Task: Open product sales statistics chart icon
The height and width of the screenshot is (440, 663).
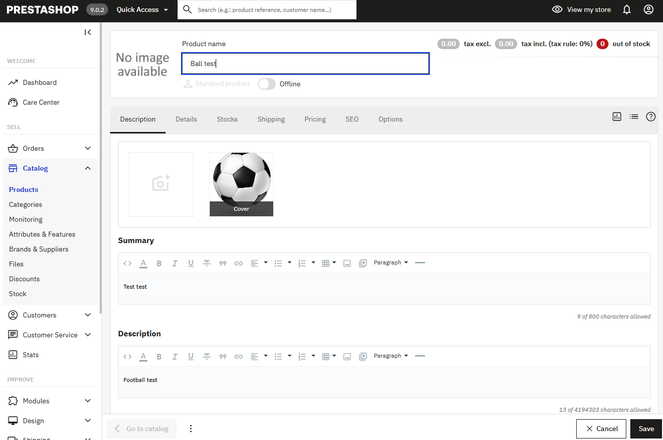Action: [617, 117]
